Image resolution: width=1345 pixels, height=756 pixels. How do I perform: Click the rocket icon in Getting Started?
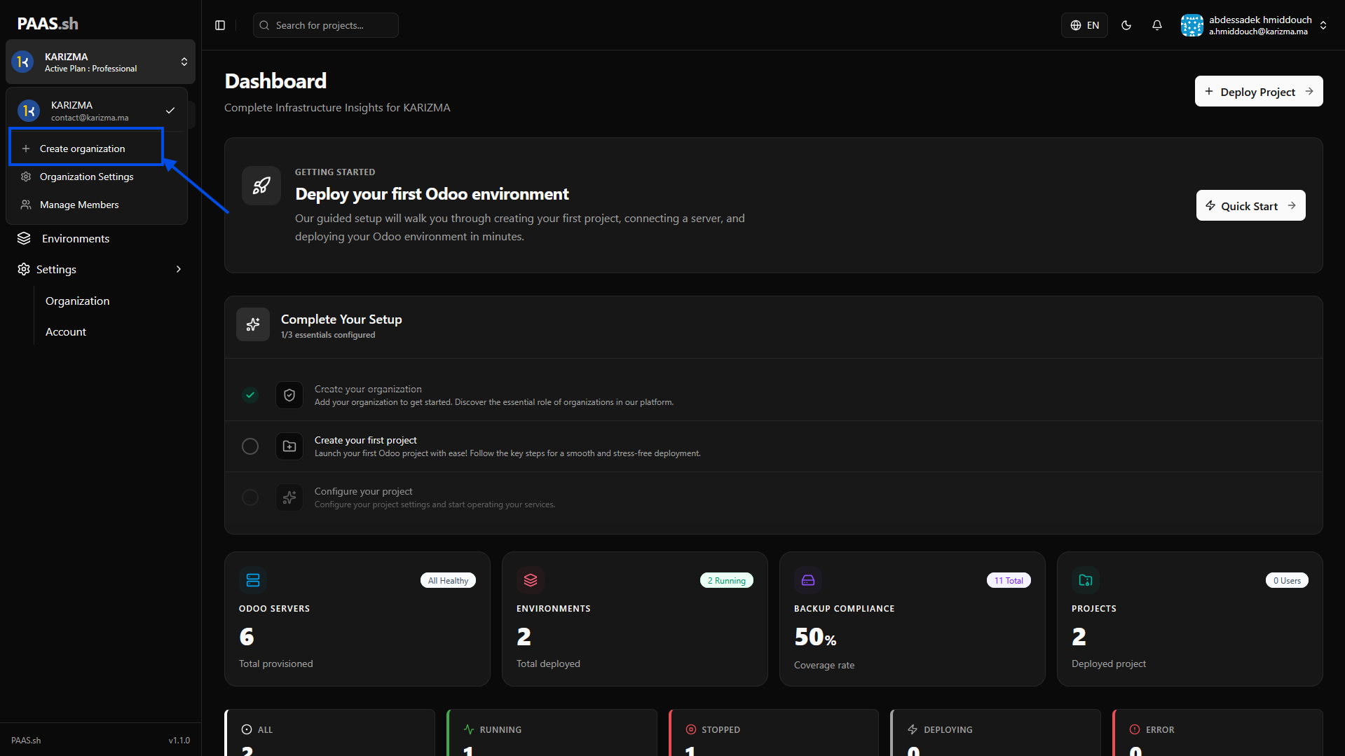tap(261, 186)
